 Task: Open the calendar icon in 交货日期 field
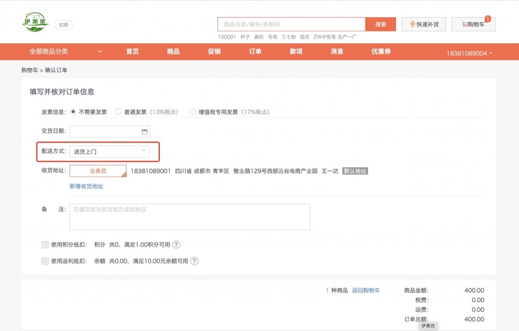144,132
